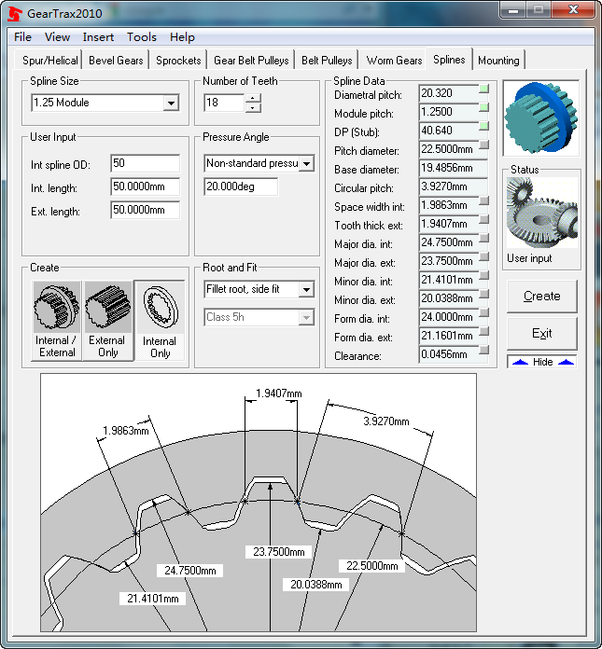Image resolution: width=602 pixels, height=649 pixels.
Task: Select the Internal Only spline icon
Action: [x=160, y=321]
